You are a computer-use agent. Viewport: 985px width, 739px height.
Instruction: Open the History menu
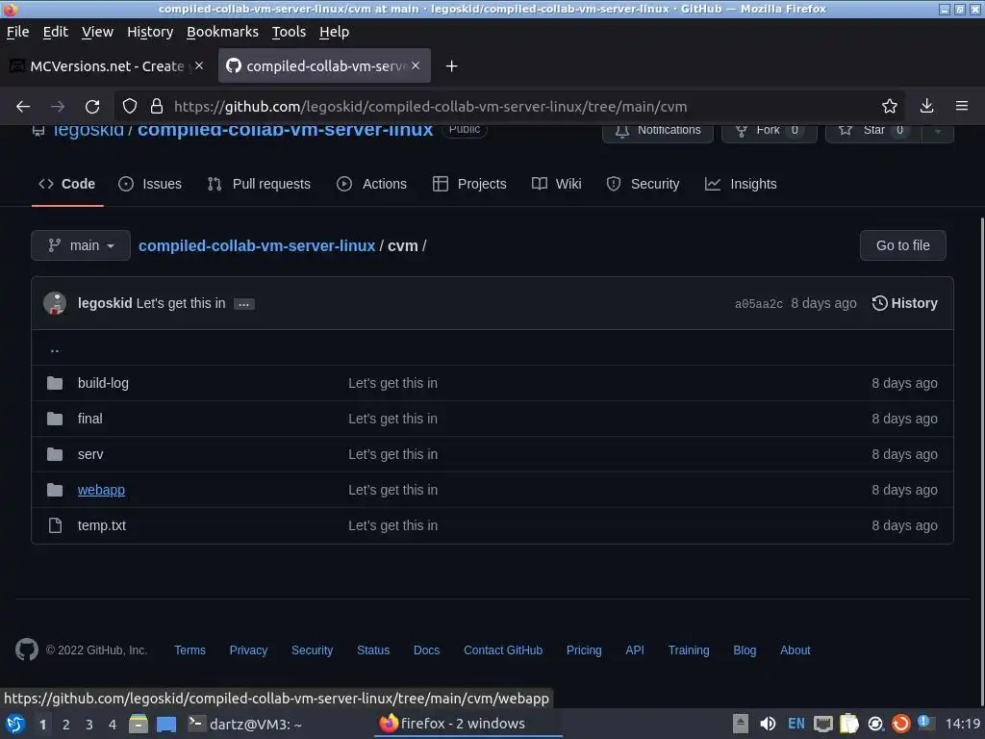pos(150,32)
